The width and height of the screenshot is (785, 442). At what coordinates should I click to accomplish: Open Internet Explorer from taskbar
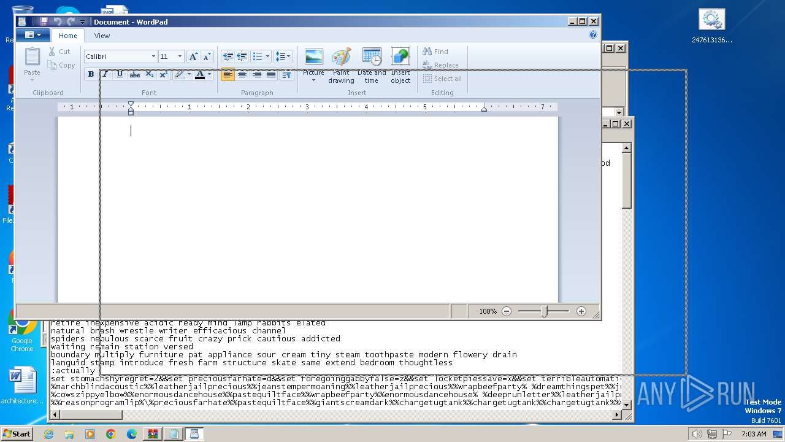[48, 434]
